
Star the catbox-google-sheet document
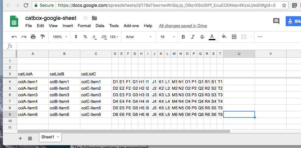tap(86, 18)
